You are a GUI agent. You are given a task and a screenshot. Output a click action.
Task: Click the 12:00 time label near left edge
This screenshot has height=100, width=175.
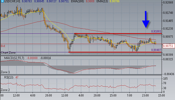[16, 95]
